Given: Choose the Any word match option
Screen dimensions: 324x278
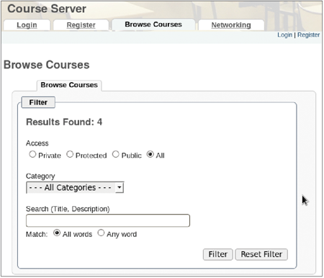Looking at the screenshot, I should tap(101, 233).
